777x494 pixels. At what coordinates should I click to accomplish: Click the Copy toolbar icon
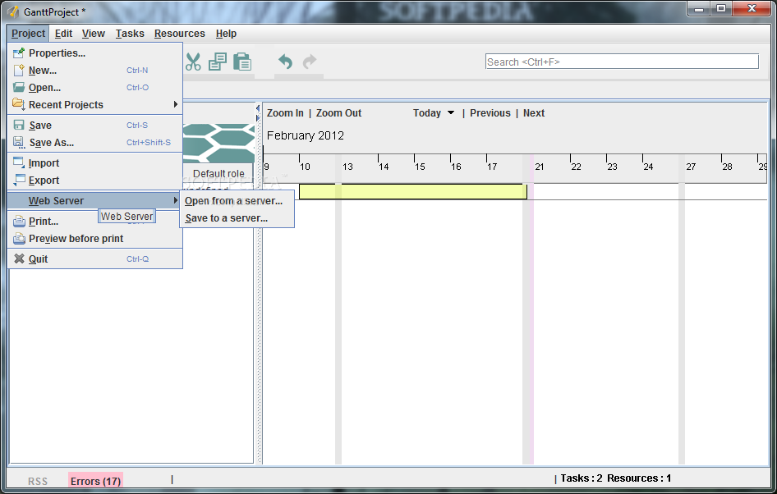click(x=217, y=62)
